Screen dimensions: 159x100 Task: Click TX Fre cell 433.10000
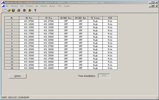pyautogui.click(x=49, y=24)
